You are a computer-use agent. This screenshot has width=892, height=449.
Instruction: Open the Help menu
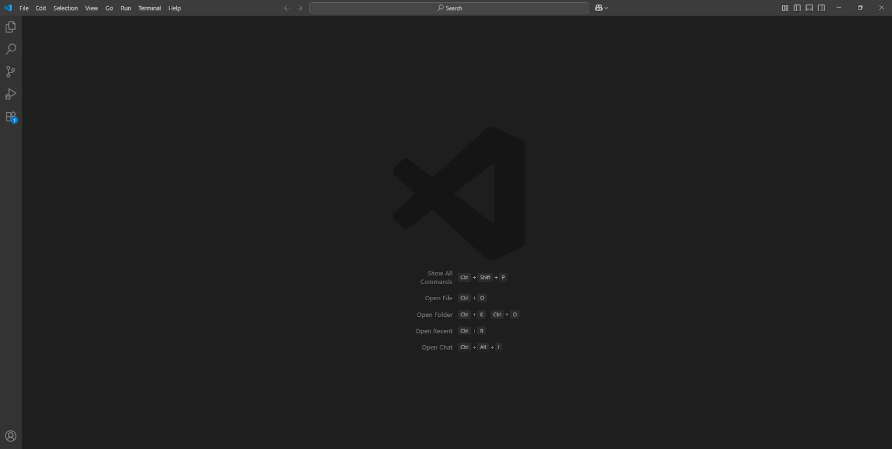pyautogui.click(x=175, y=8)
